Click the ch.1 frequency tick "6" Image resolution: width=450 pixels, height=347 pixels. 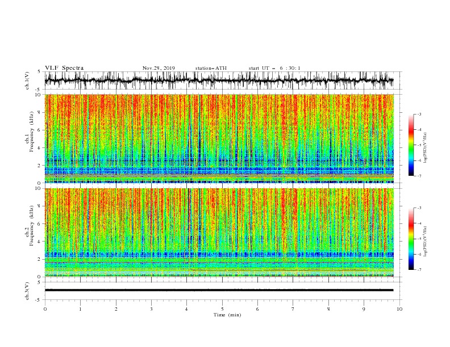coord(39,130)
